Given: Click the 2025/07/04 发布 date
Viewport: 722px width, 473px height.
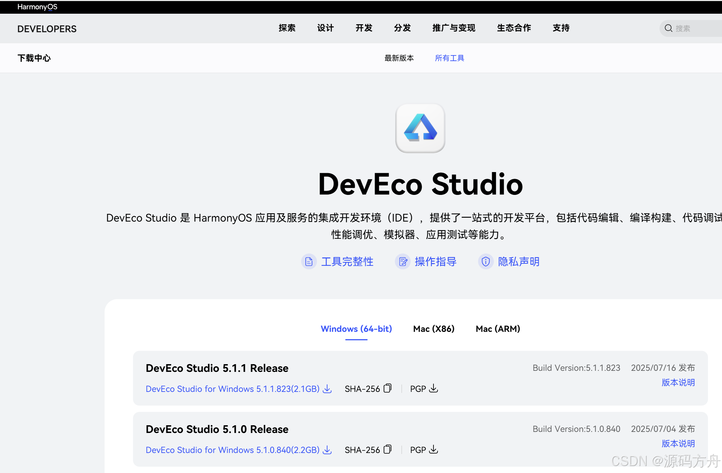Looking at the screenshot, I should tap(663, 429).
